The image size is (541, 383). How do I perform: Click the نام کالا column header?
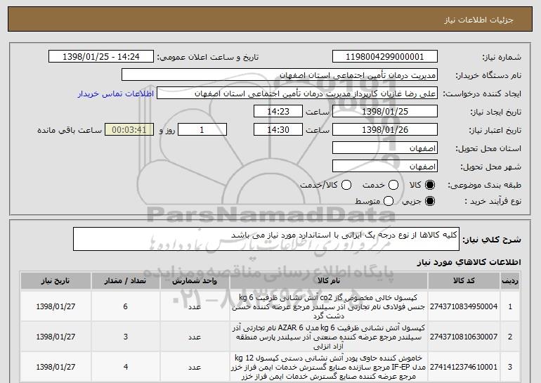329,281
